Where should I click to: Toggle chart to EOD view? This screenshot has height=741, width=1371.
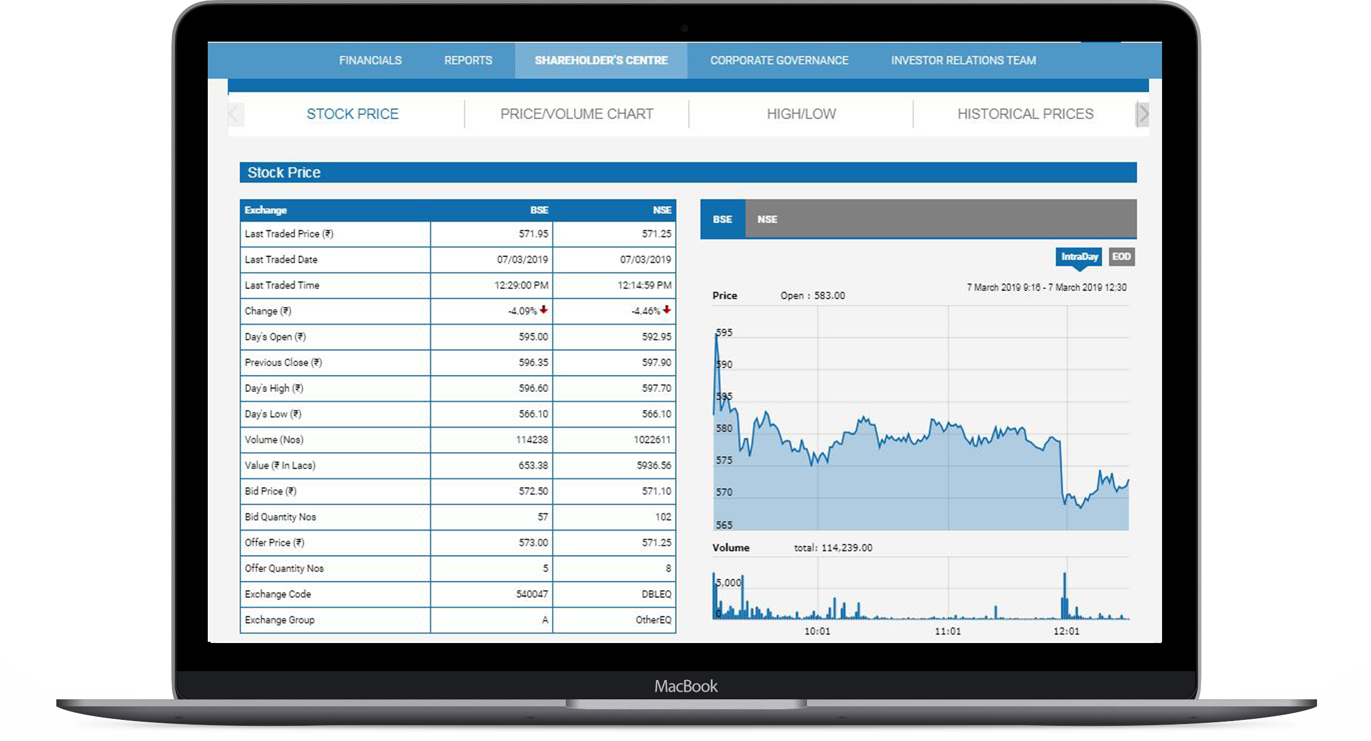click(1121, 256)
